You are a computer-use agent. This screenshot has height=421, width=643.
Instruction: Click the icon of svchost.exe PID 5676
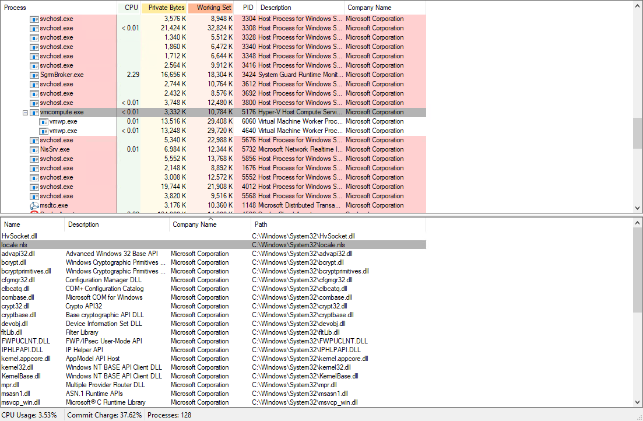(x=34, y=141)
